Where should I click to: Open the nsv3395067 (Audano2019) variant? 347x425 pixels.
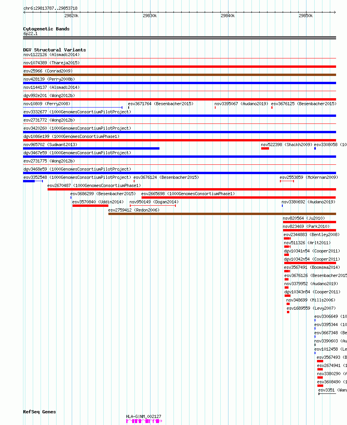(241, 104)
